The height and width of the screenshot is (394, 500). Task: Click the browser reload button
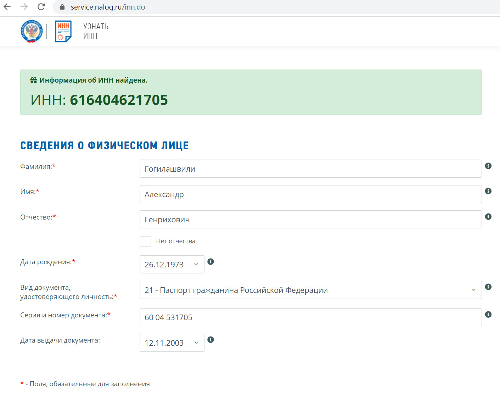[41, 7]
